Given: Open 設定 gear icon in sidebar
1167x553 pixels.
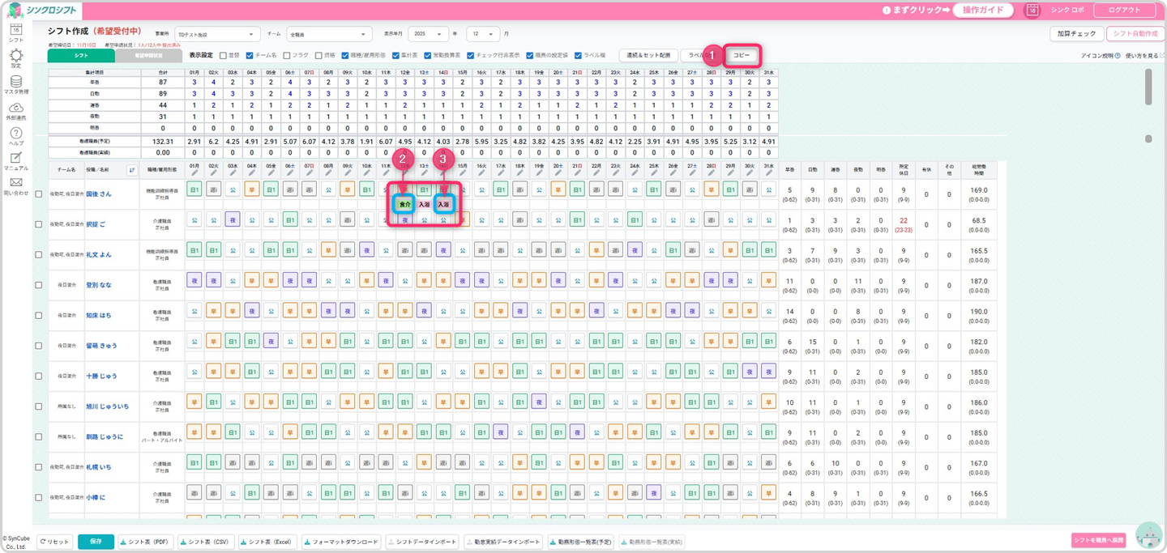Looking at the screenshot, I should click(x=15, y=56).
